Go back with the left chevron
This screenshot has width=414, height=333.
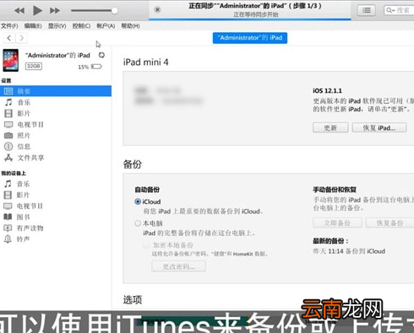[x=9, y=38]
